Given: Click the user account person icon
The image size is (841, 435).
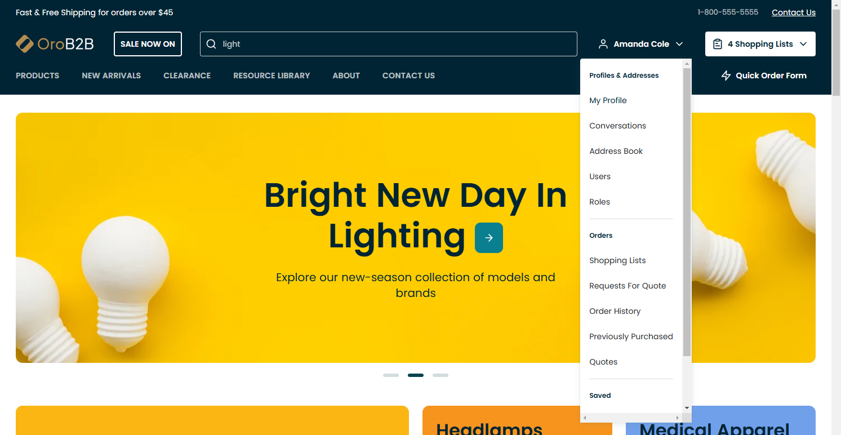Looking at the screenshot, I should (x=603, y=44).
